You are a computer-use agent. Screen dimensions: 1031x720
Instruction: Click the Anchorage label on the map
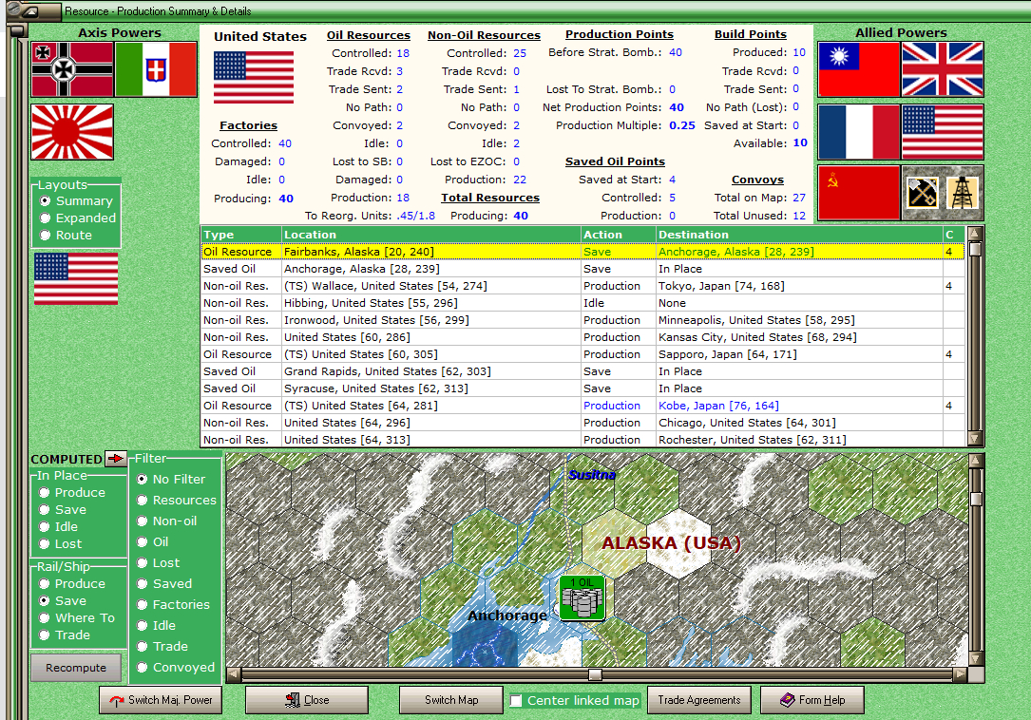[507, 616]
